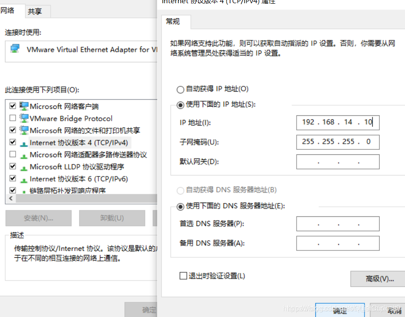Image resolution: width=405 pixels, height=317 pixels.
Task: Click the item list's left scroll arrow
Action: click(11, 198)
